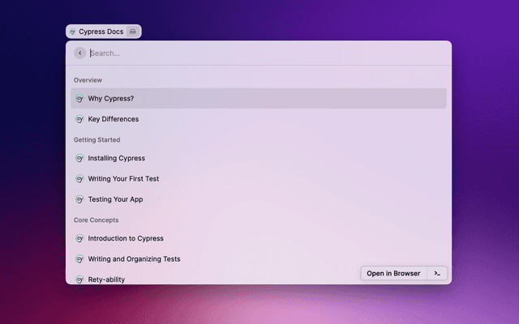Select the Cypress Docs title label
This screenshot has height=324, width=519.
[x=101, y=32]
